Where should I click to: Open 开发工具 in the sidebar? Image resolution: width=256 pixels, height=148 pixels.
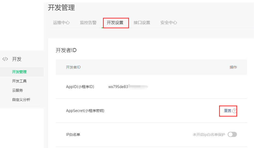tap(19, 81)
